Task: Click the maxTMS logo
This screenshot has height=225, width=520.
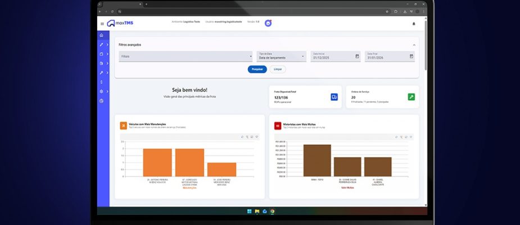Action: coord(120,23)
